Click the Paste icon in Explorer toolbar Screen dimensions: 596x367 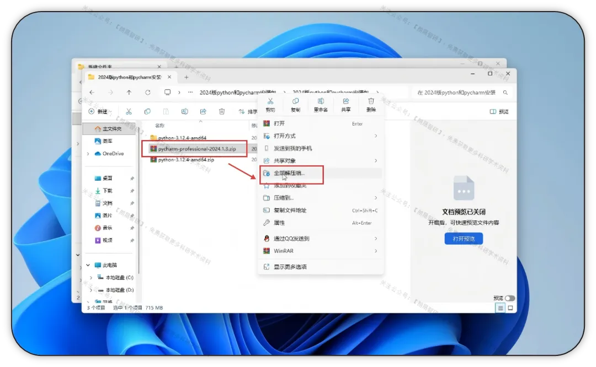pyautogui.click(x=166, y=111)
